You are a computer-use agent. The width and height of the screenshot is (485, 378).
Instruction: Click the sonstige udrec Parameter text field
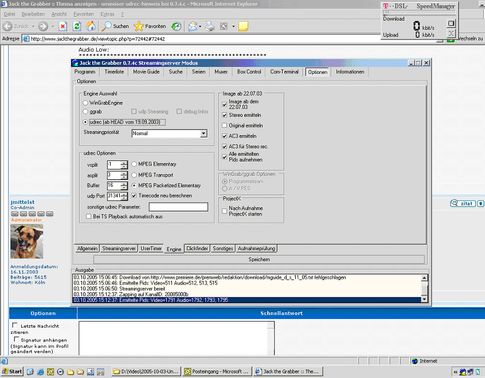pyautogui.click(x=178, y=207)
